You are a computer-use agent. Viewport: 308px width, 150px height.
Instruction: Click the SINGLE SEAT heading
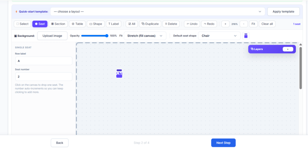click(23, 47)
